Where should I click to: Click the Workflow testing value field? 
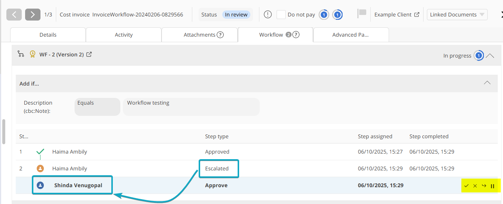191,107
